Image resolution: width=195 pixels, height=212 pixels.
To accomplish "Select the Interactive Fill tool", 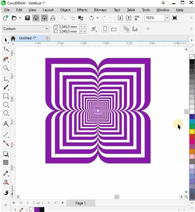I will 6,182.
